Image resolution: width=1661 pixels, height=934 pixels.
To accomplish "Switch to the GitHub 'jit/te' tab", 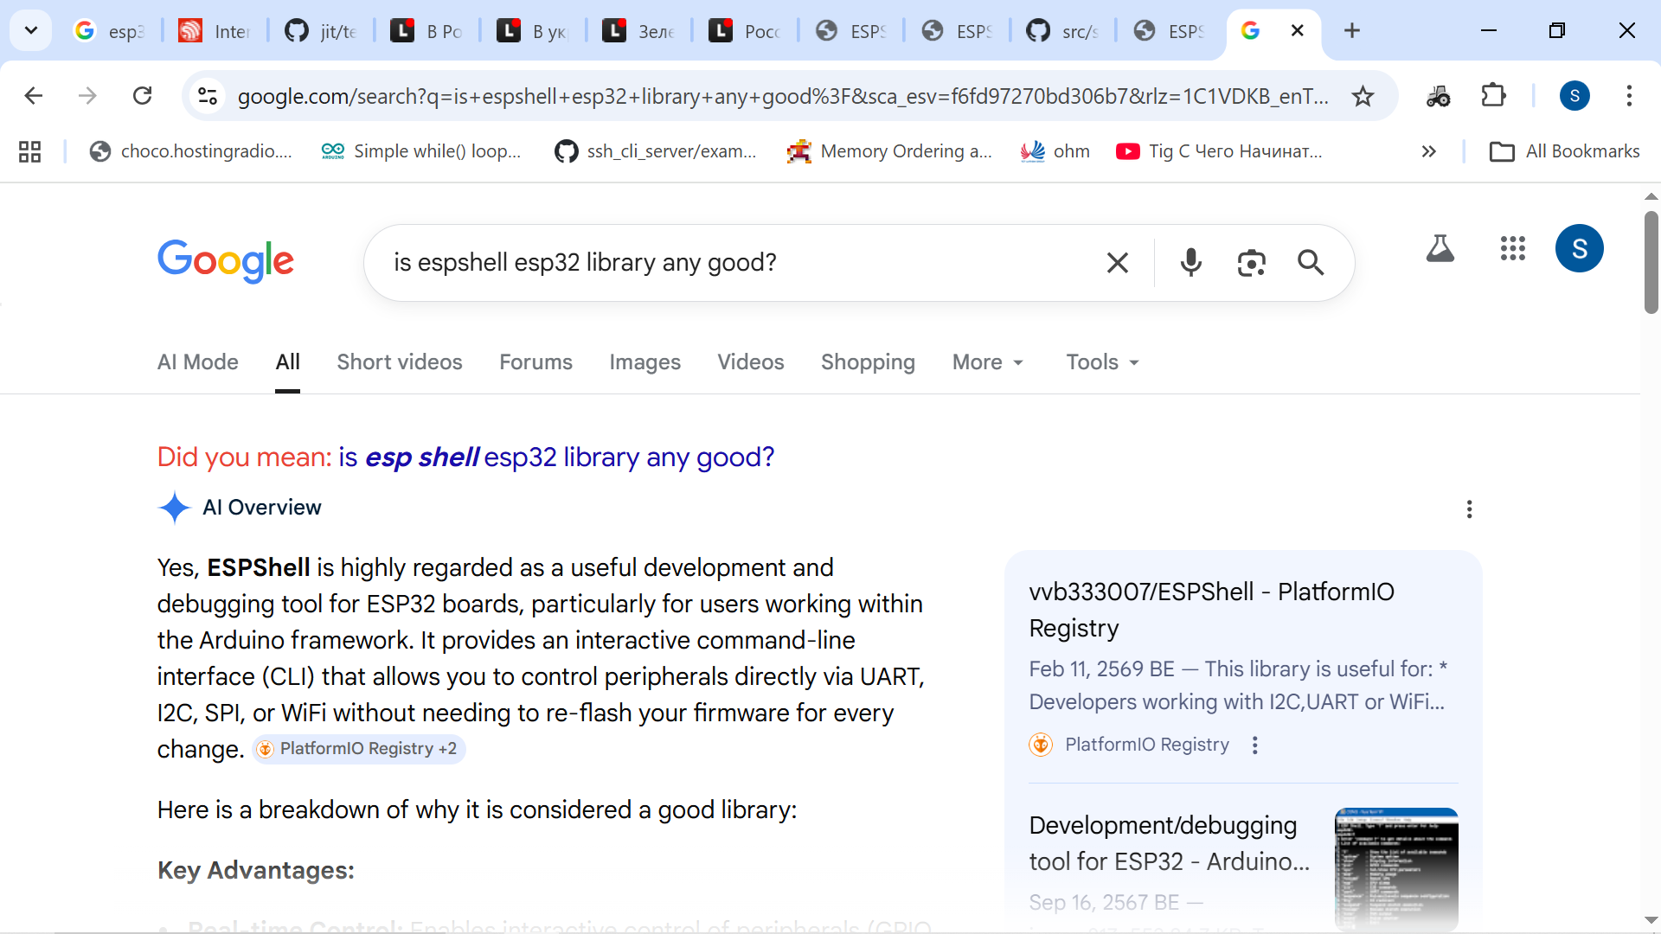I will pyautogui.click(x=320, y=31).
